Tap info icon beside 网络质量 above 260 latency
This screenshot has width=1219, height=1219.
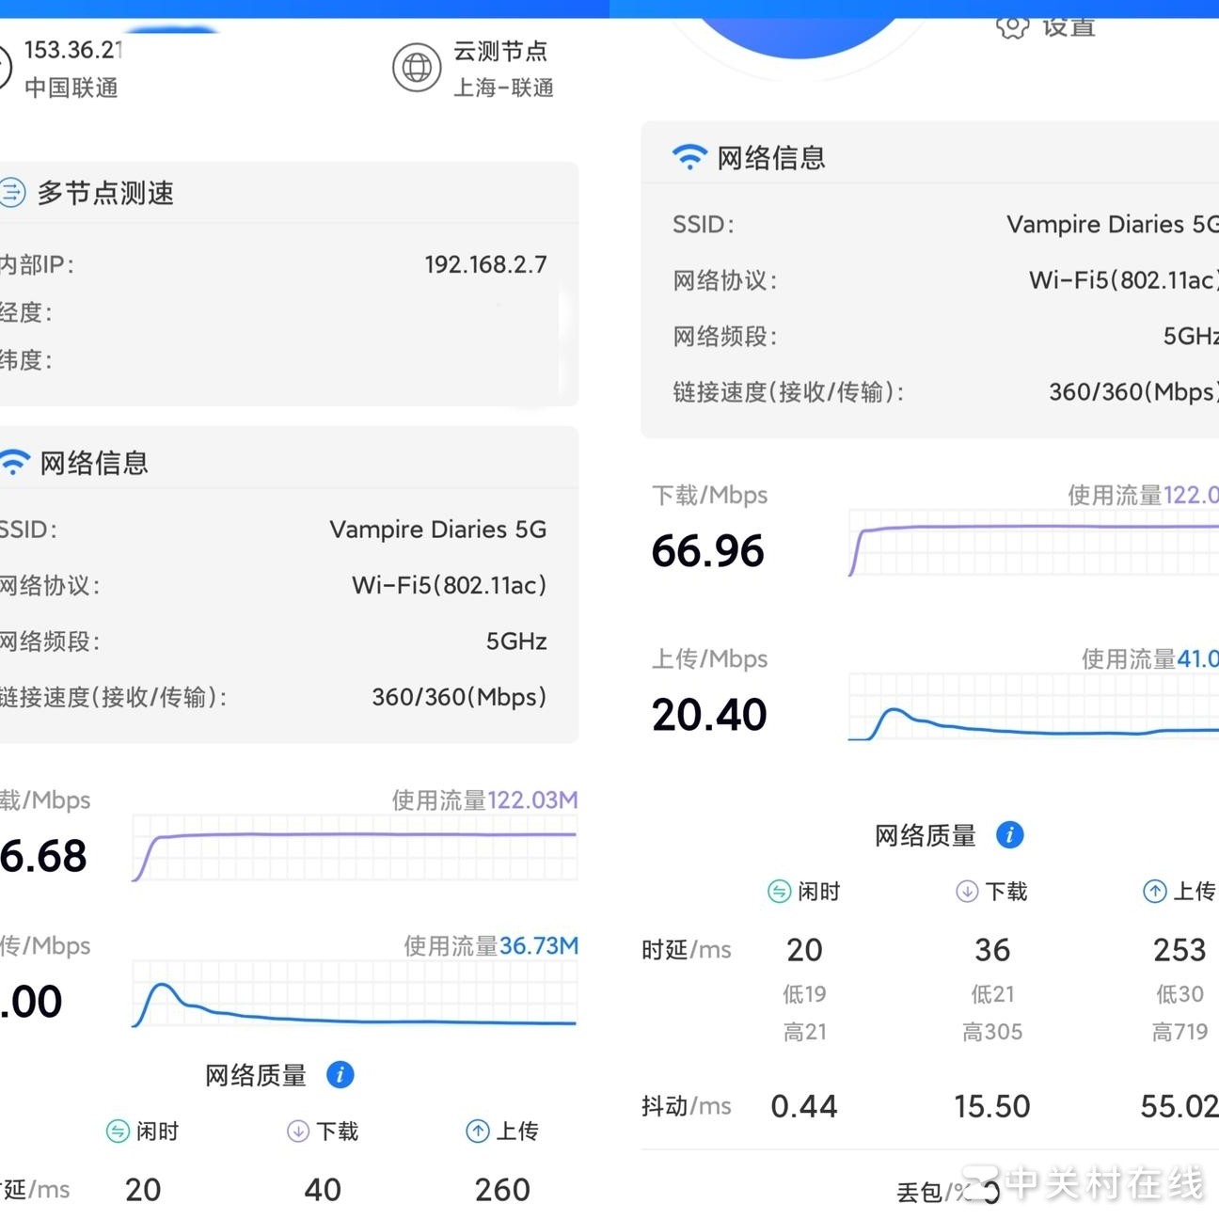tap(340, 1074)
